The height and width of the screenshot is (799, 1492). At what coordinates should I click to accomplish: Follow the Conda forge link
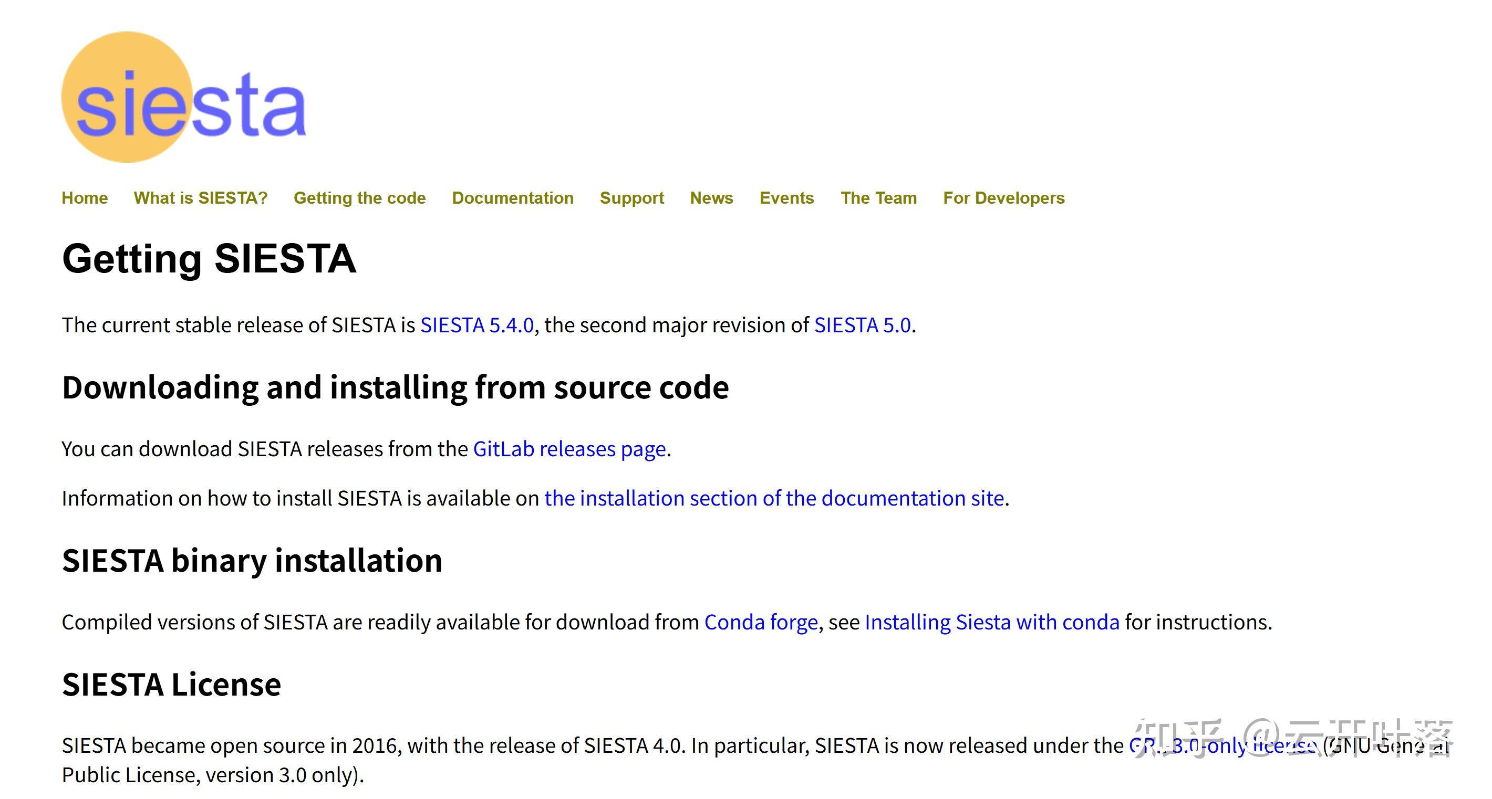tap(761, 622)
